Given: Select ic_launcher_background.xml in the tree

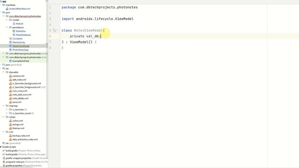Looking at the screenshot, I should (x=27, y=84).
